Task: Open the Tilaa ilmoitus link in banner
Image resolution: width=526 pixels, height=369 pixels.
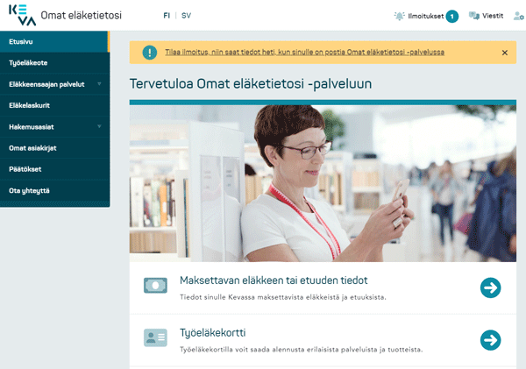Action: point(304,53)
